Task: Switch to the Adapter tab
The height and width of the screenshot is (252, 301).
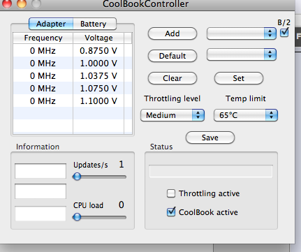Action: pos(51,24)
